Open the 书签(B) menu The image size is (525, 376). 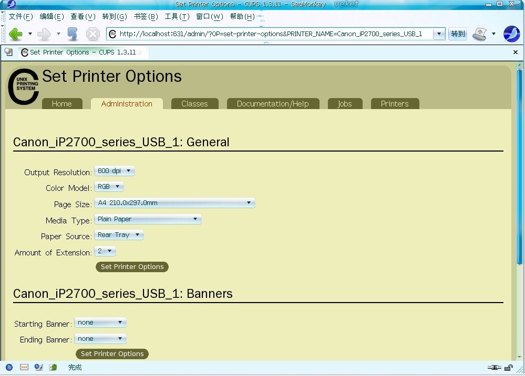click(x=146, y=16)
